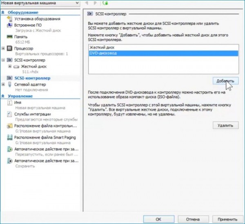The width and height of the screenshot is (245, 224).
Task: Click the Управление section header
Action: [x=20, y=96]
